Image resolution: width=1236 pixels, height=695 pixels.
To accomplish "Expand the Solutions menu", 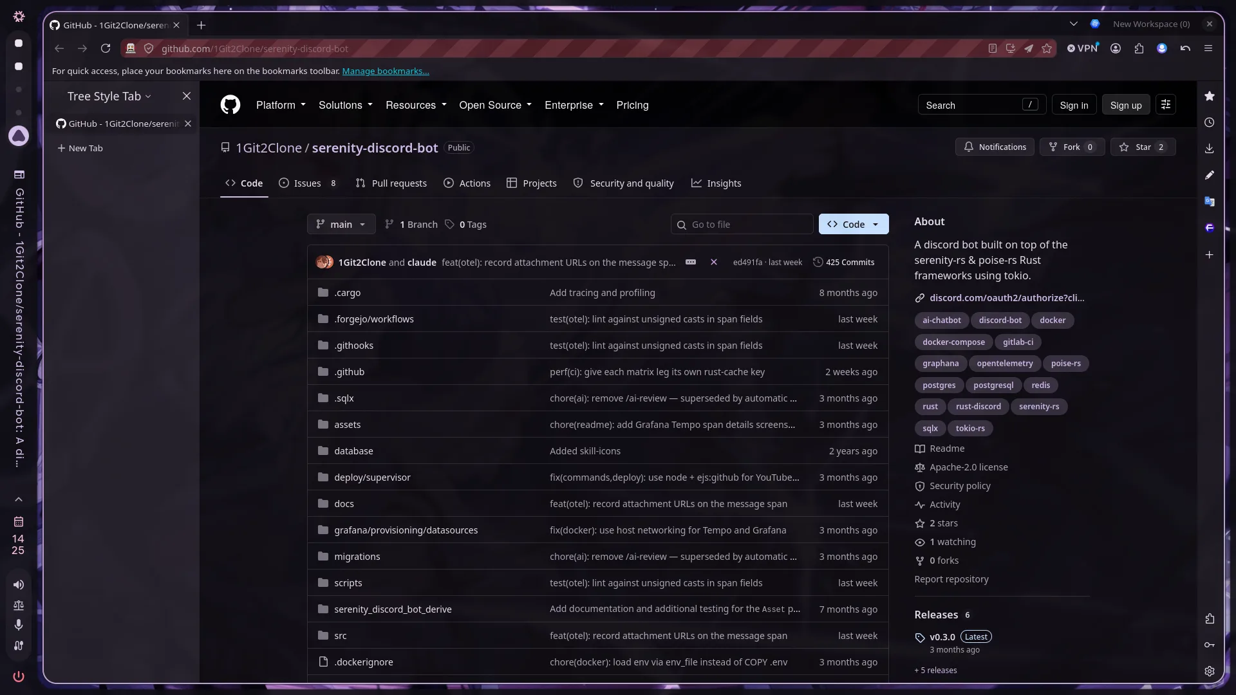I will click(x=346, y=105).
